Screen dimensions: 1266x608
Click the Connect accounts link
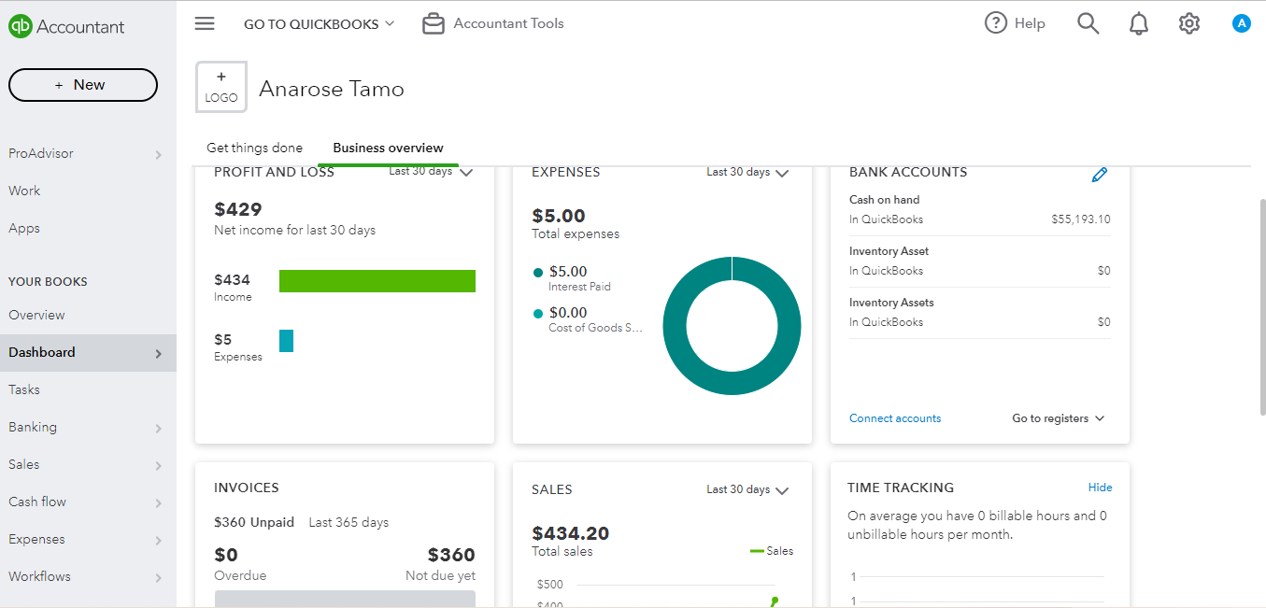point(894,418)
